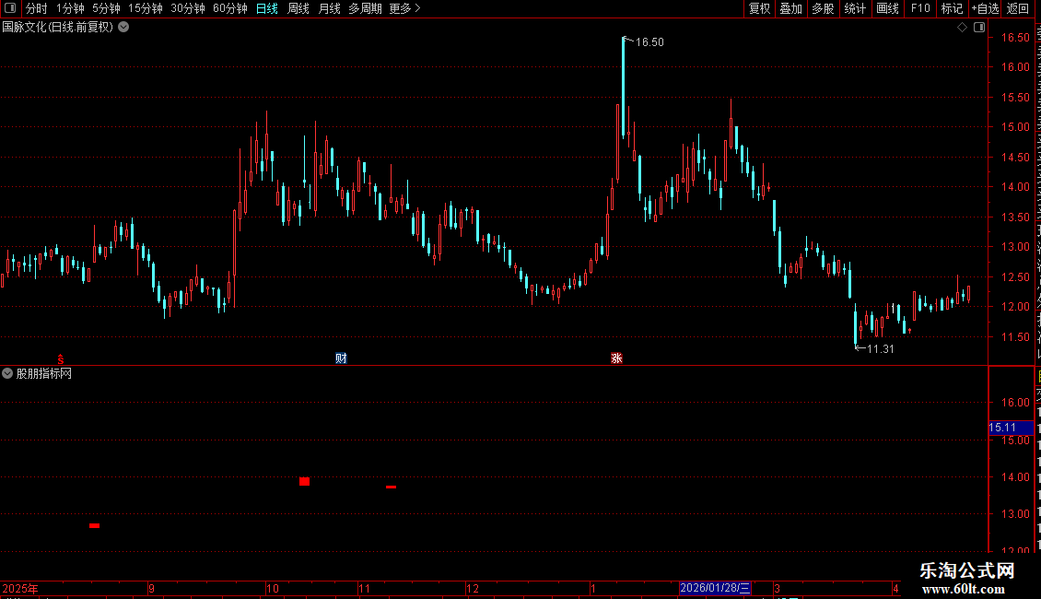This screenshot has width=1041, height=599.
Task: Click the red S marker on the timeline
Action: [x=61, y=358]
